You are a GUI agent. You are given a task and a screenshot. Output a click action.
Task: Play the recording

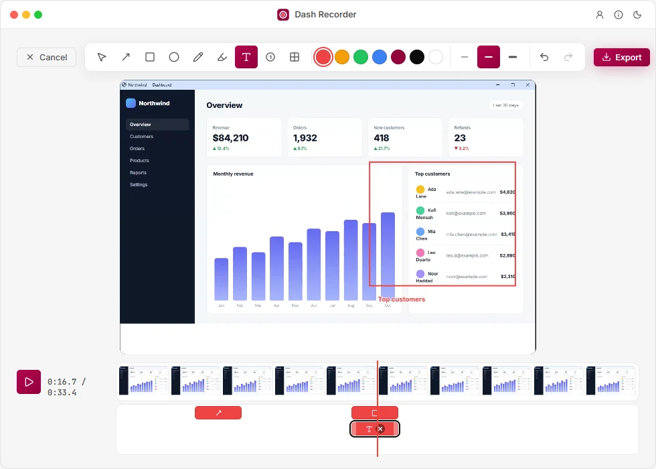29,382
